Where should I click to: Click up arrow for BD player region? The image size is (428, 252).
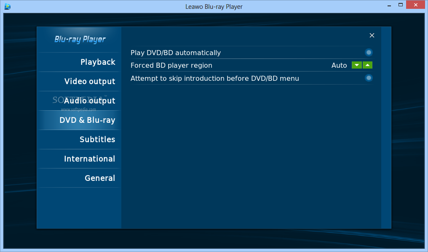[367, 65]
